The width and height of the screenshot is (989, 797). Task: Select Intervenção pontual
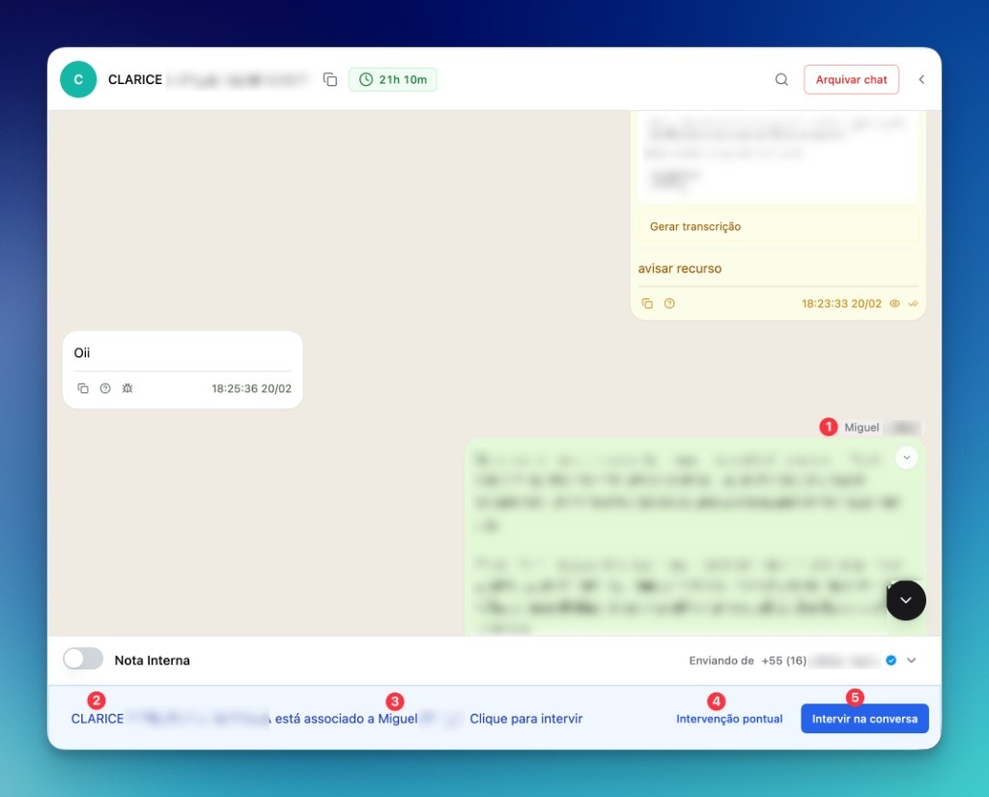click(x=729, y=719)
